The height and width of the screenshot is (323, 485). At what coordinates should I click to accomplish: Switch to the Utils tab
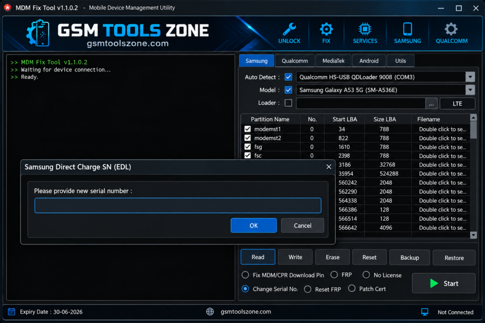pos(400,61)
